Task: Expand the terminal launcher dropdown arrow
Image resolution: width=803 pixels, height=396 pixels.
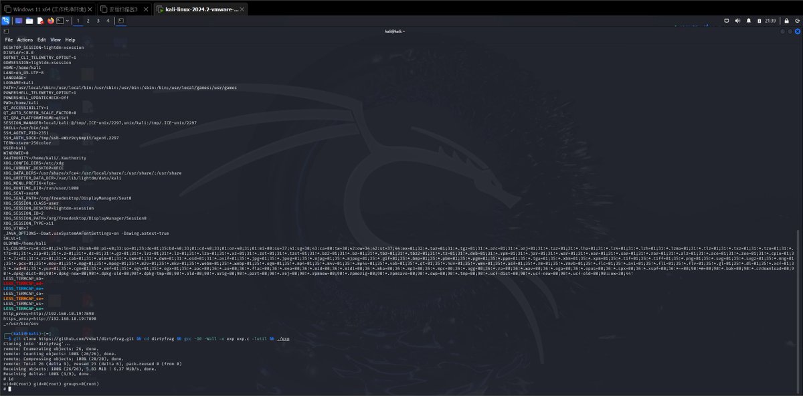Action: point(68,21)
